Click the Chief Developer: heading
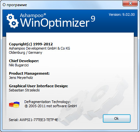Image resolution: width=140 pixels, height=132 pixels. point(24,61)
